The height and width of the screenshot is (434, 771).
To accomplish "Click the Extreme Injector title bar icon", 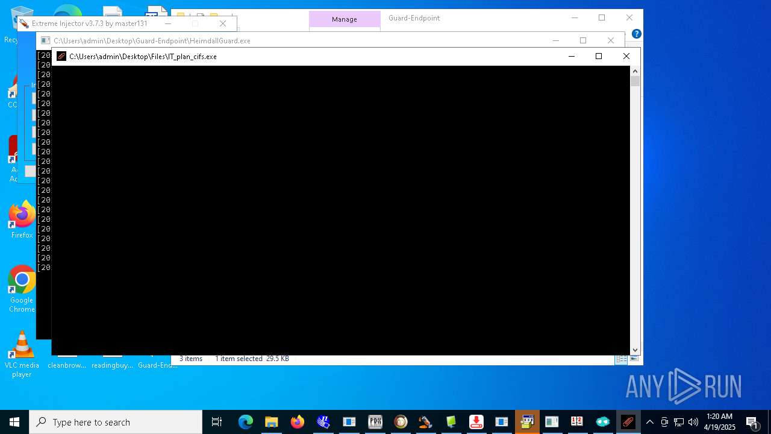I will 23,24.
